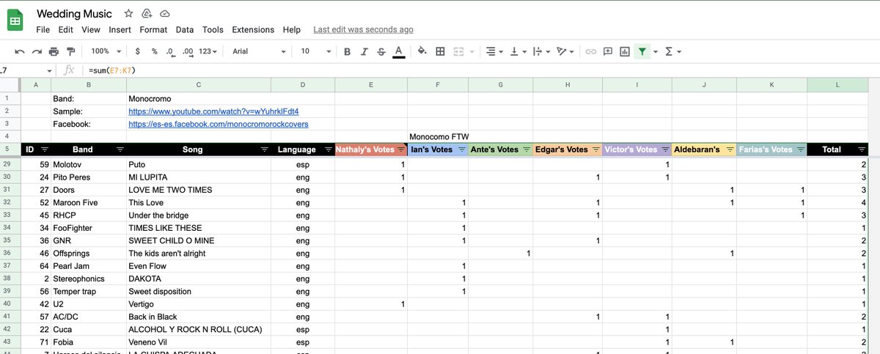
Task: Check the cloud save status icon
Action: [x=165, y=14]
